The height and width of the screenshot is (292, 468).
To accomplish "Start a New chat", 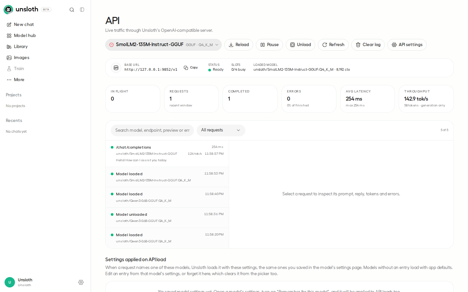I will (x=45, y=24).
